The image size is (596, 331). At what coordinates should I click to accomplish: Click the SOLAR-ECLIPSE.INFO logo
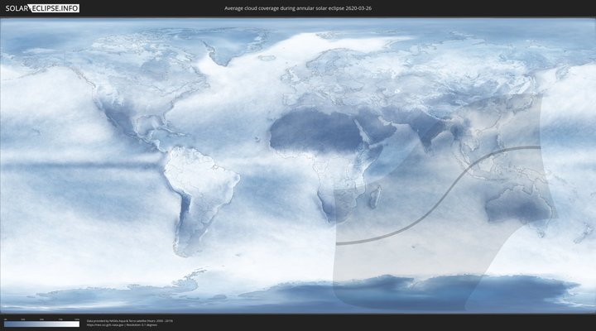42,8
